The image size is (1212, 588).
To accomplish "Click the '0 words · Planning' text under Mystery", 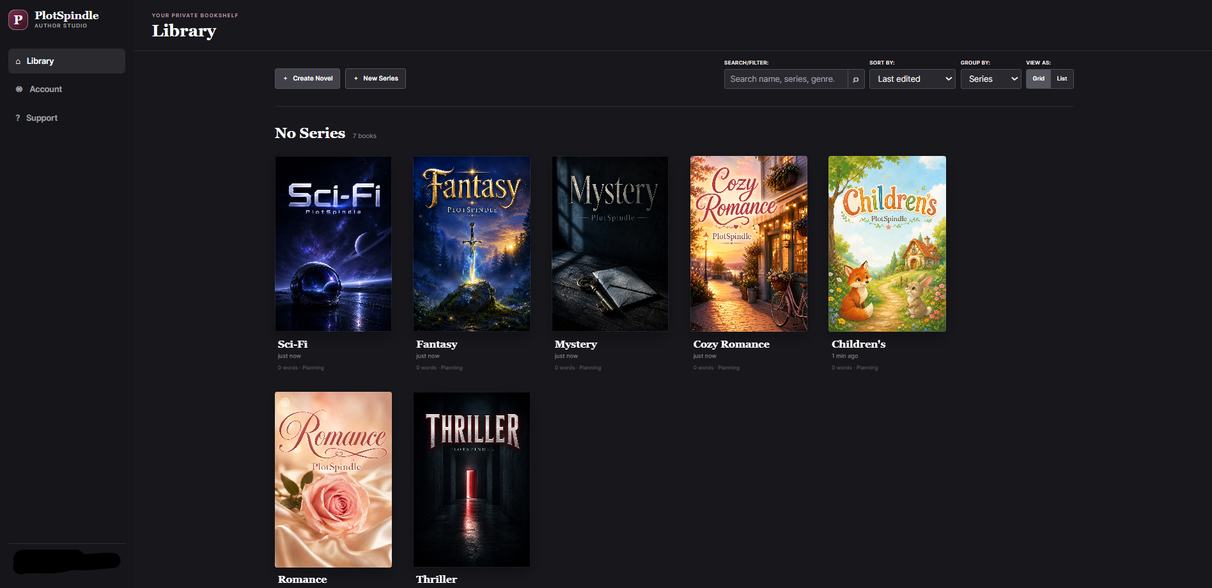I will coord(578,368).
